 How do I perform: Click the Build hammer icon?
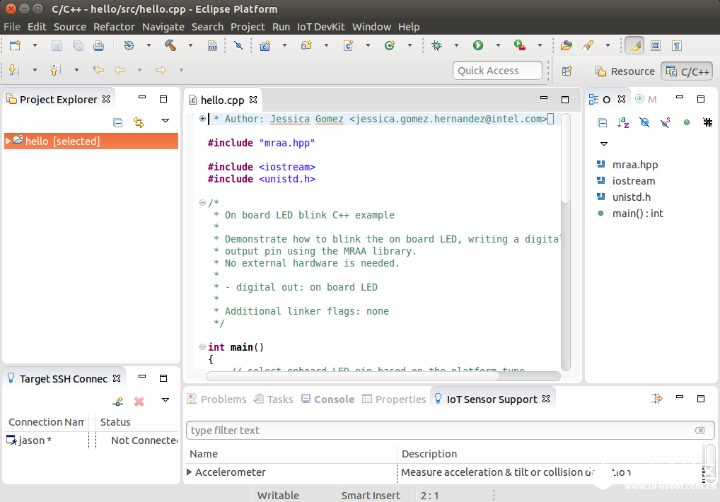(170, 45)
